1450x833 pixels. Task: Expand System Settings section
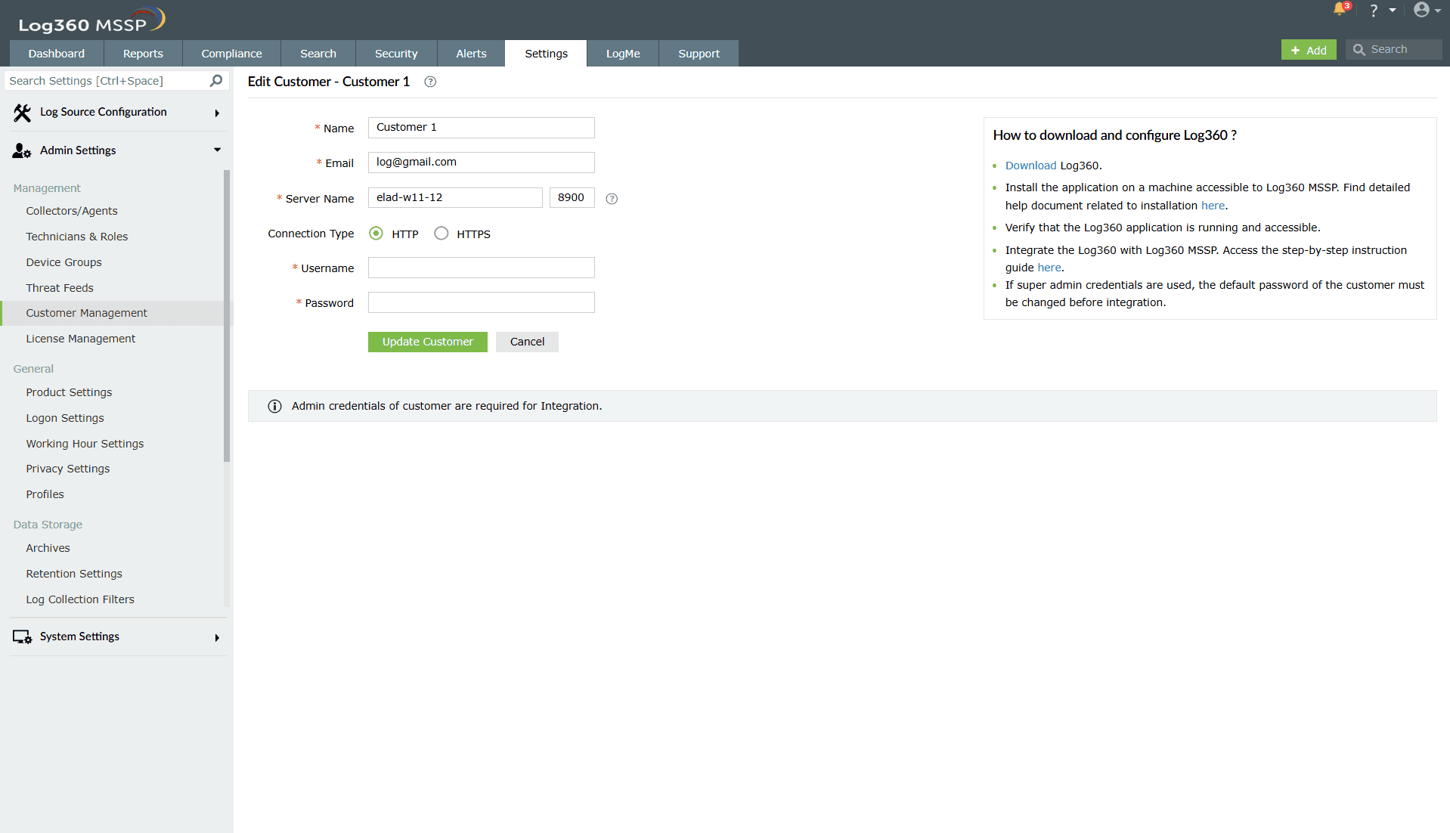tap(217, 638)
